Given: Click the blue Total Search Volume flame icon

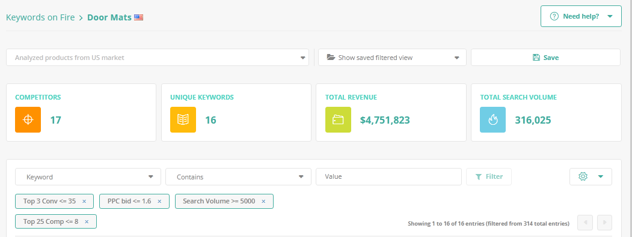Looking at the screenshot, I should tap(492, 119).
